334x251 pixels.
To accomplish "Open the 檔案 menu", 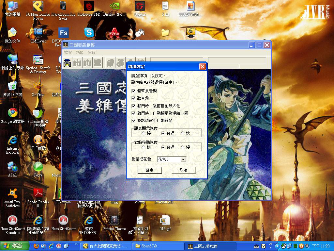I will pos(68,53).
